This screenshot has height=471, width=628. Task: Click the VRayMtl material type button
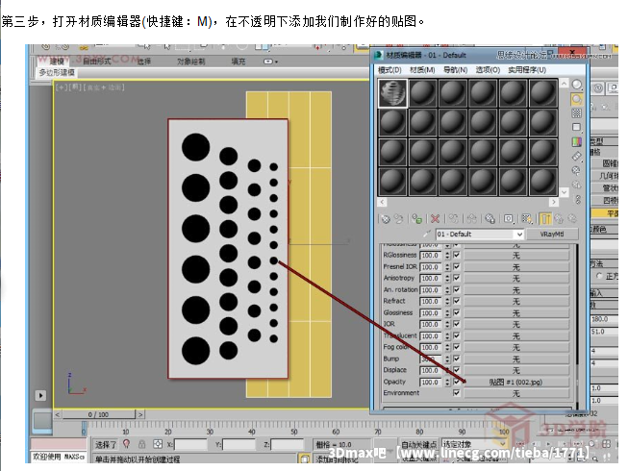(552, 235)
